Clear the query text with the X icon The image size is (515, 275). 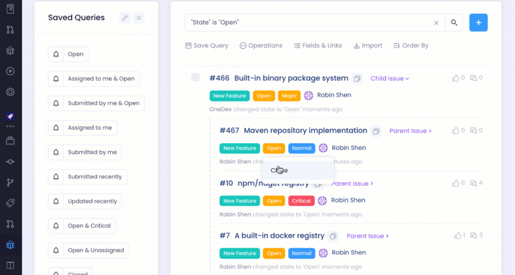tap(436, 23)
